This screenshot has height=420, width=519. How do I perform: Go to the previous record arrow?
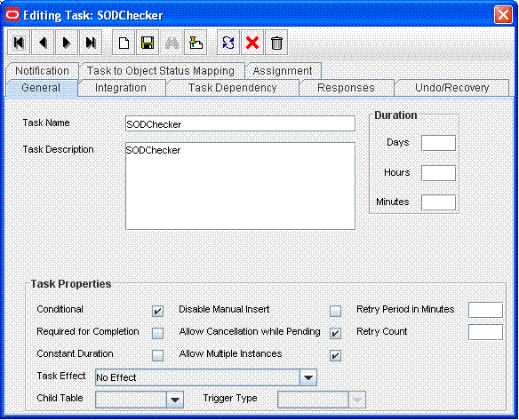[x=43, y=43]
